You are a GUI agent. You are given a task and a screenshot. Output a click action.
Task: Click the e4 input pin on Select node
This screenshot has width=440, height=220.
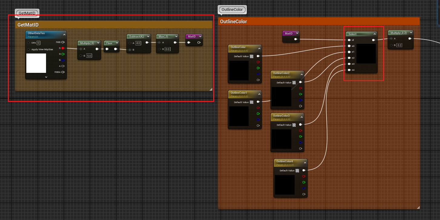pos(349,70)
